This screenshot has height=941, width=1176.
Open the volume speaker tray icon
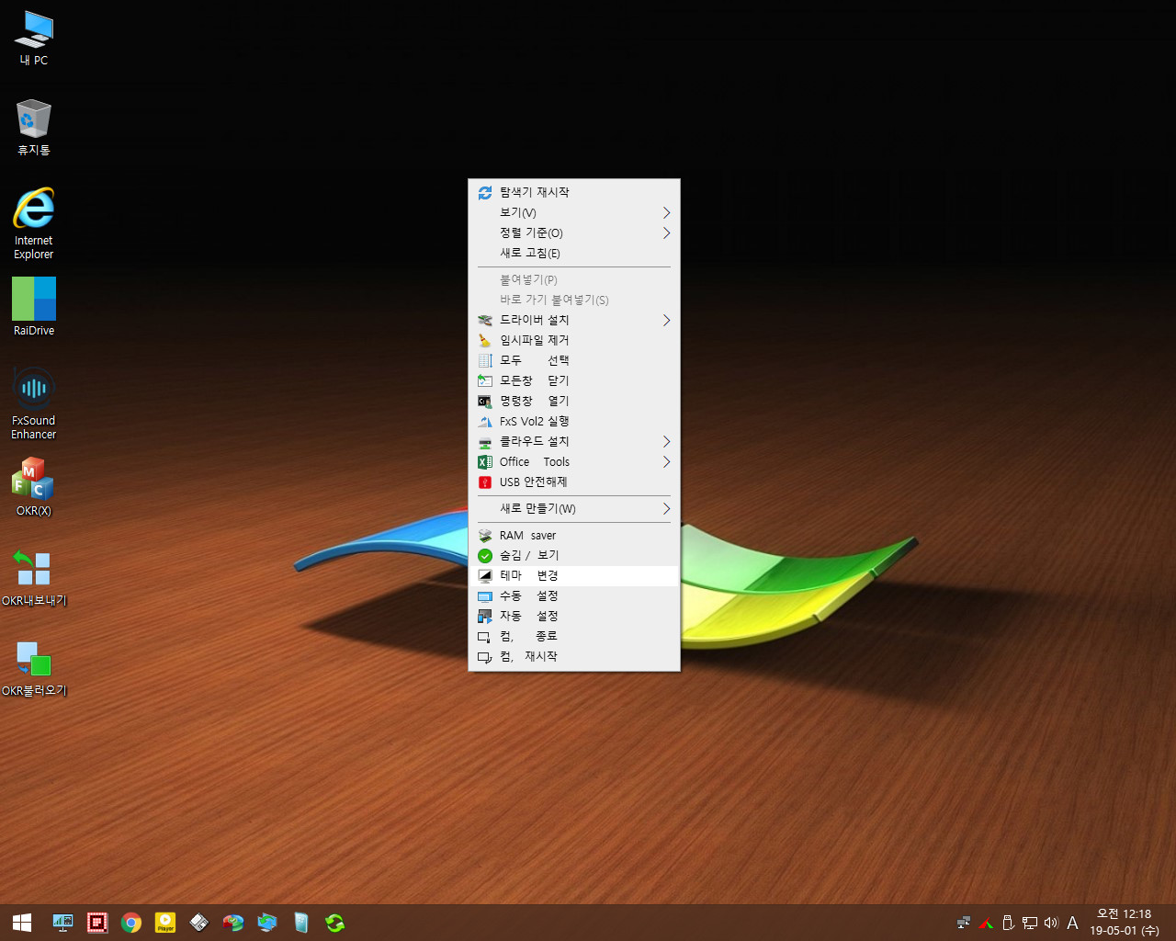(x=1051, y=923)
